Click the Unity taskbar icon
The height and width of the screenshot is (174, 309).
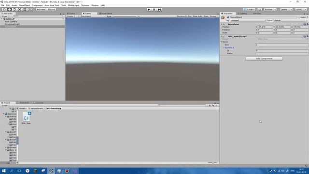(51, 171)
